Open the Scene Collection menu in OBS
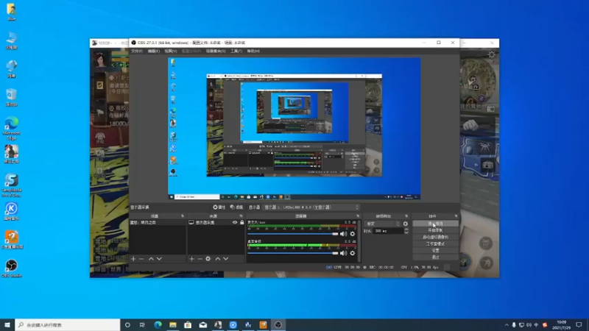The image size is (589, 331). pos(216,51)
